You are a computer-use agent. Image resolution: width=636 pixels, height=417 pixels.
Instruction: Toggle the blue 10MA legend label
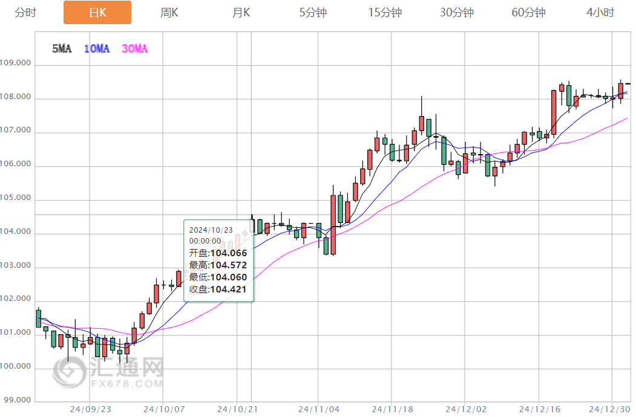[x=97, y=49]
